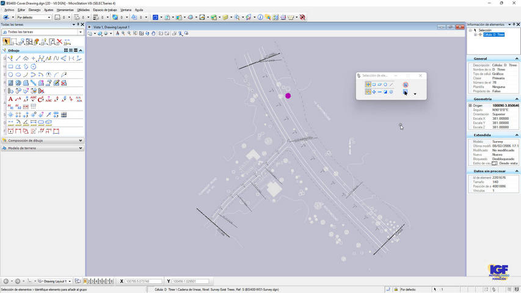Viewport: 521px width, 293px height.
Task: Click the Place Block rectangle tool
Action: (10, 67)
